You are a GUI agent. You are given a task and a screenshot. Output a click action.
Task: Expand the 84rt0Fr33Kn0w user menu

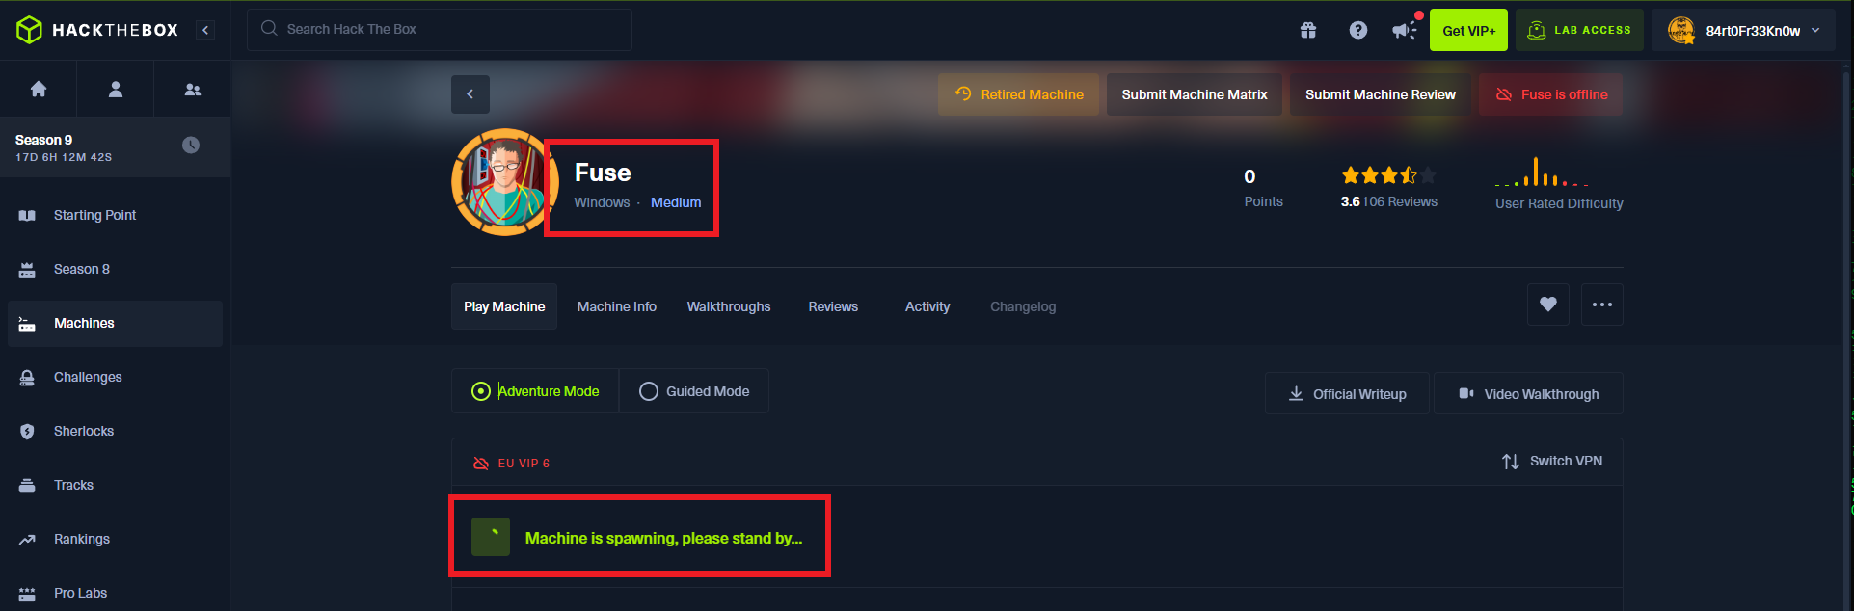[1745, 30]
